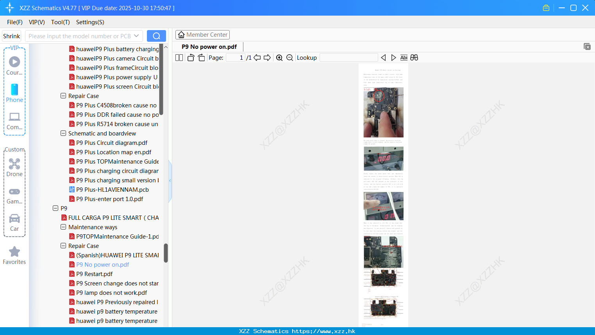
Task: Close all tabs icon at right of tab bar
Action: (x=587, y=46)
